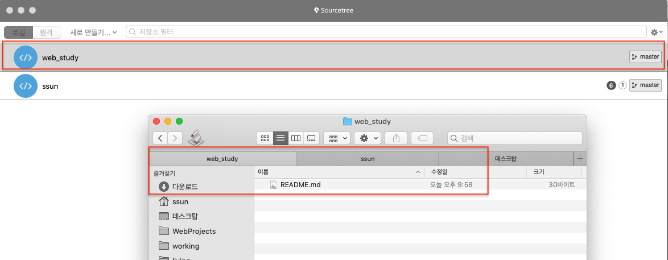The height and width of the screenshot is (260, 668).
Task: Switch to the 로컬 repositories view
Action: pyautogui.click(x=18, y=32)
